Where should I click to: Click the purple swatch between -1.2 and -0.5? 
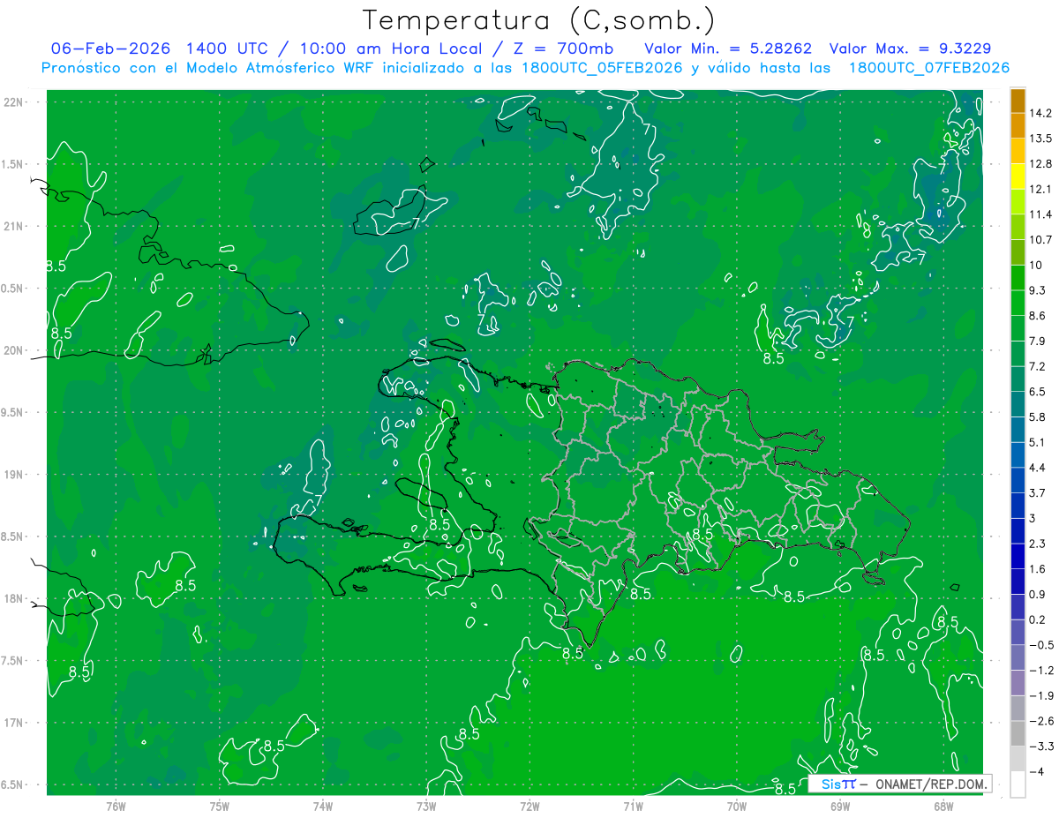1018,657
